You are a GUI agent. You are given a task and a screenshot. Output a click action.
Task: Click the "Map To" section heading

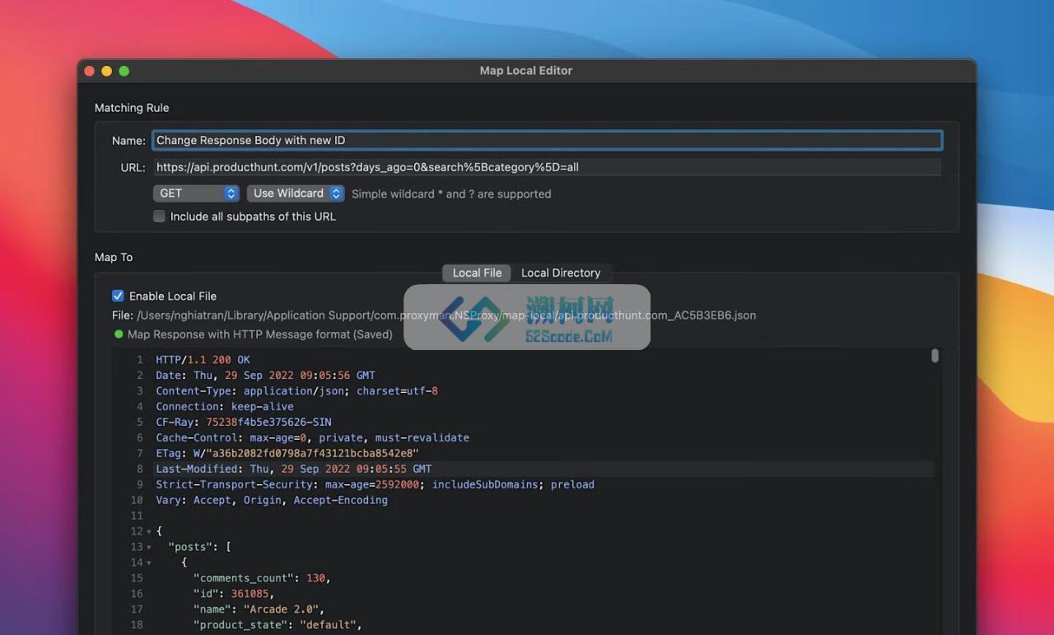pyautogui.click(x=114, y=257)
